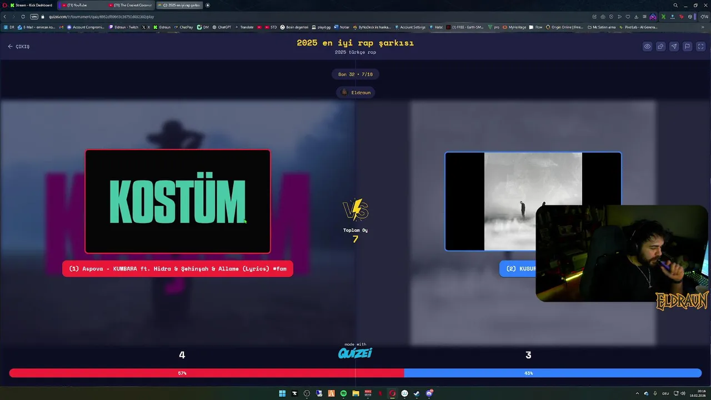
Task: Open OBS Studio from the taskbar
Action: pyautogui.click(x=307, y=393)
